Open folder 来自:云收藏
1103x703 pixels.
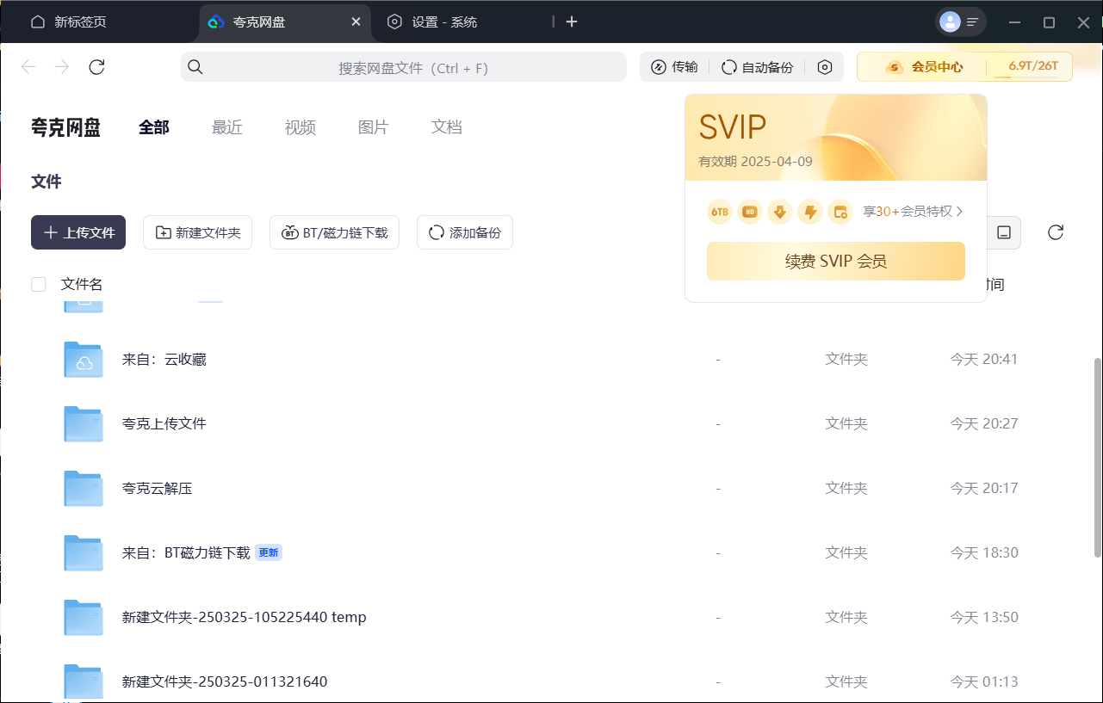164,359
